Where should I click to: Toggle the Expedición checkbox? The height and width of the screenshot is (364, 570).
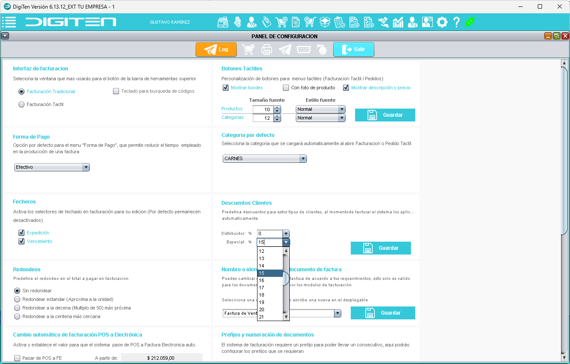(21, 233)
